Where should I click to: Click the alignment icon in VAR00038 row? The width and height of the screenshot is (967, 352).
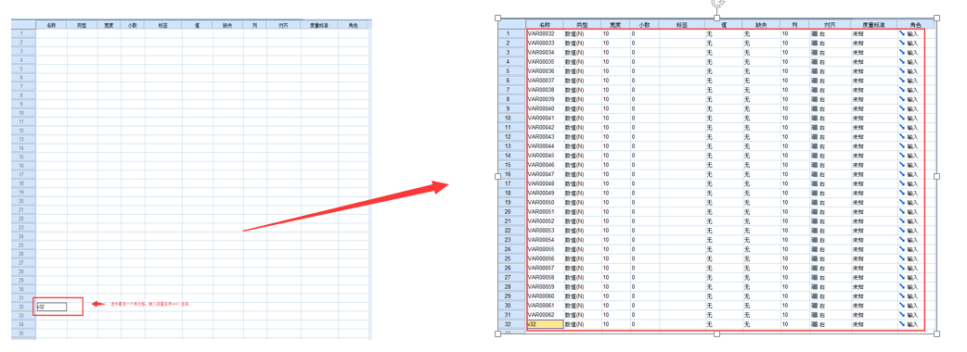point(814,90)
